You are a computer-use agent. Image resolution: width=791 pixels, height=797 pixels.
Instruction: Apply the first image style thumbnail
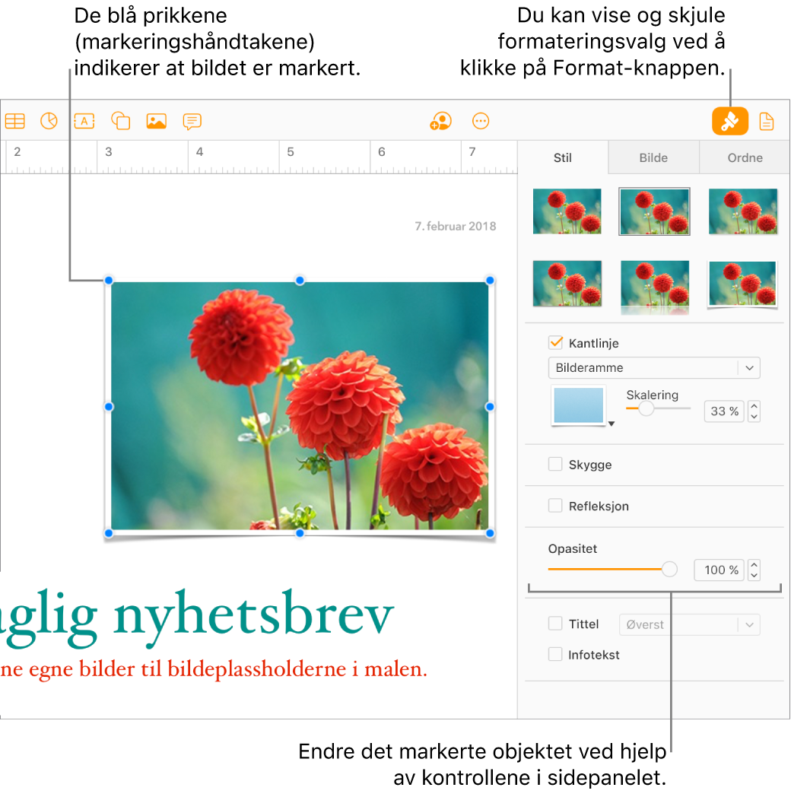tap(567, 211)
